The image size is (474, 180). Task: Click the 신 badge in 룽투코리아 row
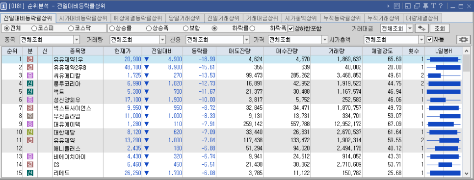pyautogui.click(x=30, y=83)
